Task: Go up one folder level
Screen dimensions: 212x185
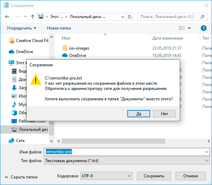Action: point(33,17)
